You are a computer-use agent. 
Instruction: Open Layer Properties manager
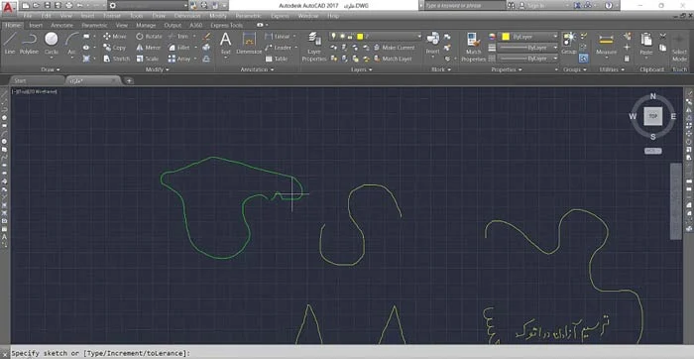coord(314,47)
